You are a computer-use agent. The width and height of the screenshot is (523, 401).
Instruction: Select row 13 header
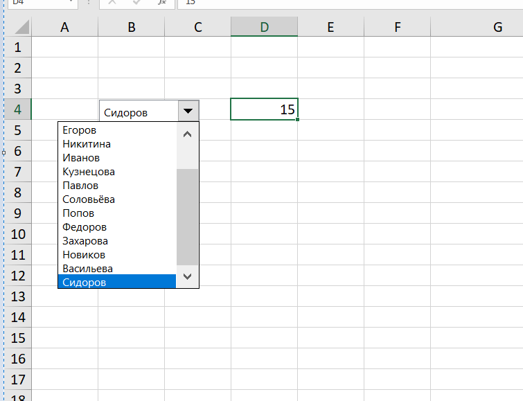[x=18, y=296]
